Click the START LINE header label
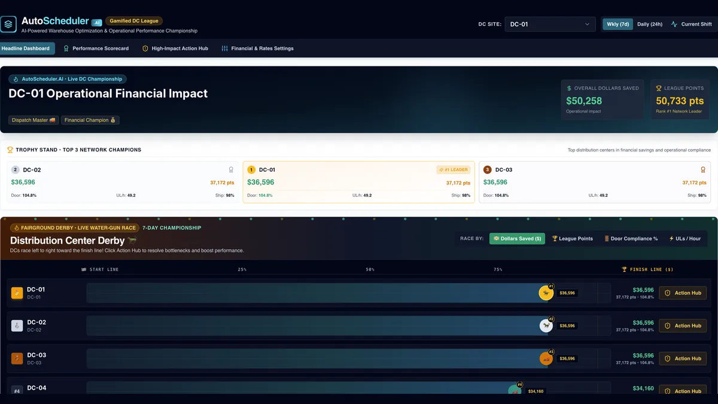Screen dimensions: 718x404 click(100, 269)
